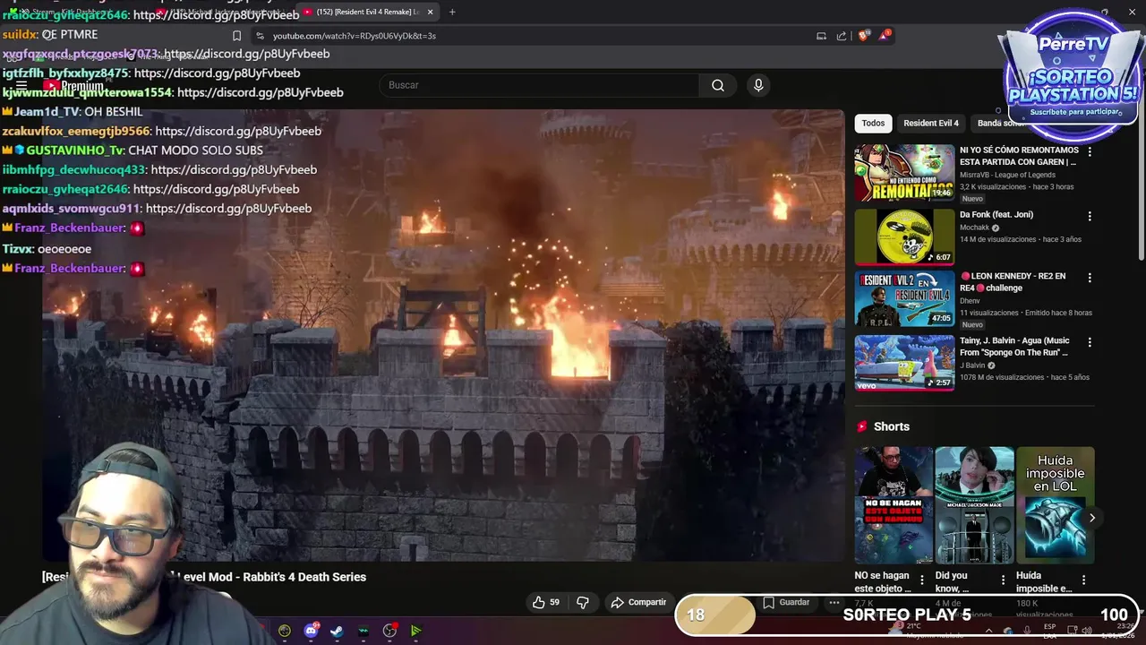This screenshot has height=645, width=1146.
Task: Open picture-in-picture icon in address bar
Action: coord(821,36)
